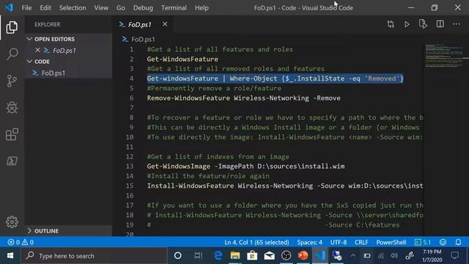Change line endings via CRLF
The width and height of the screenshot is (469, 264).
(361, 242)
